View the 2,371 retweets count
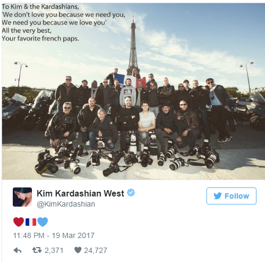The width and height of the screenshot is (265, 262). pos(54,250)
